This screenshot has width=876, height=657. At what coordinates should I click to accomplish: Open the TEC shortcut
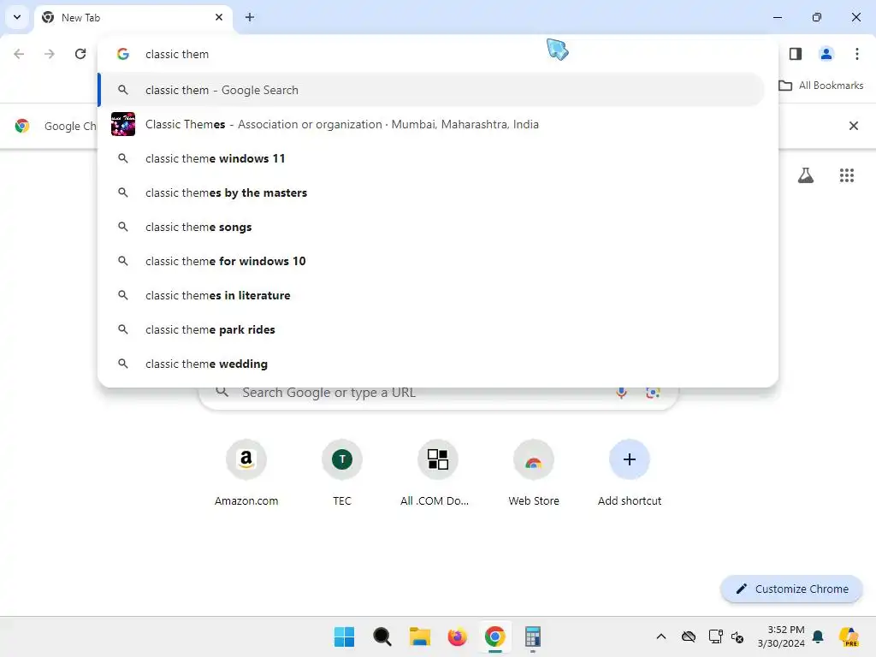(x=342, y=472)
